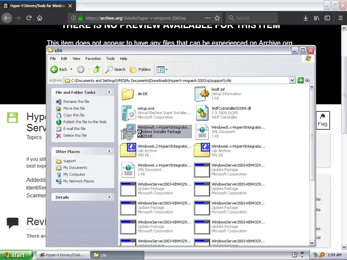
Task: Select Windows6.2-HyperVIntegration cab archive icon
Action: pos(128,150)
